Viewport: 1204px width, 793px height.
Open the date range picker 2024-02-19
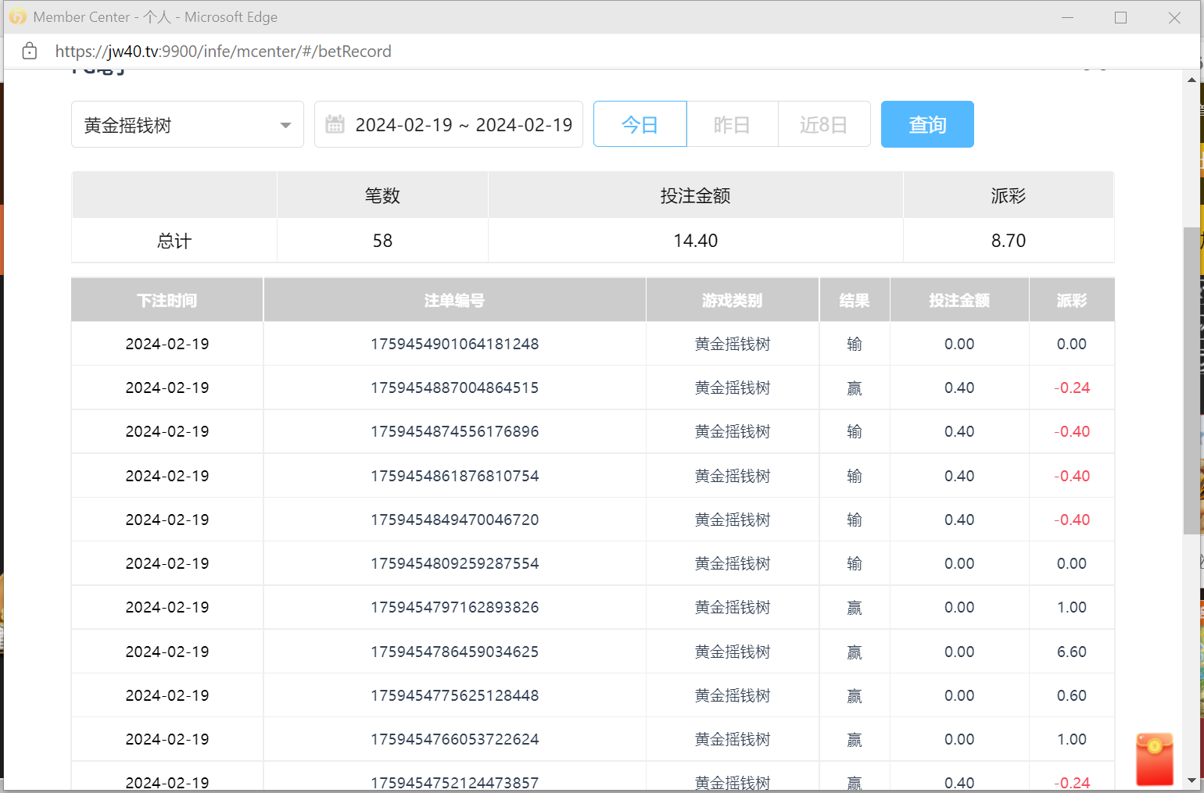(x=463, y=125)
